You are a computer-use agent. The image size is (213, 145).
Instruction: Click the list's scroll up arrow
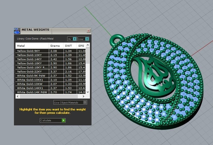[88, 45]
